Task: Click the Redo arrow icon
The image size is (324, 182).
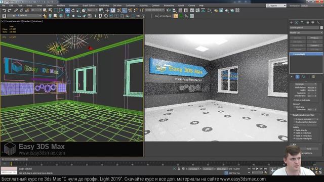Action: pos(10,10)
